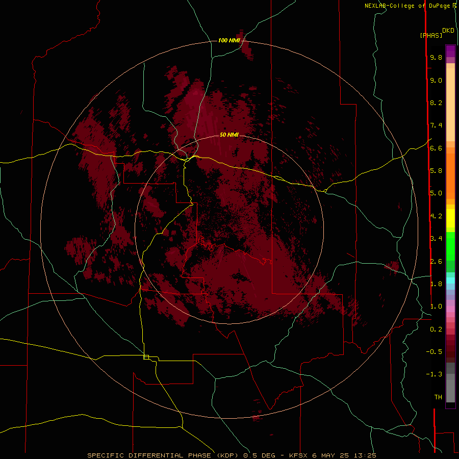
Task: Click the 0.2 scale value
Action: tap(436, 329)
